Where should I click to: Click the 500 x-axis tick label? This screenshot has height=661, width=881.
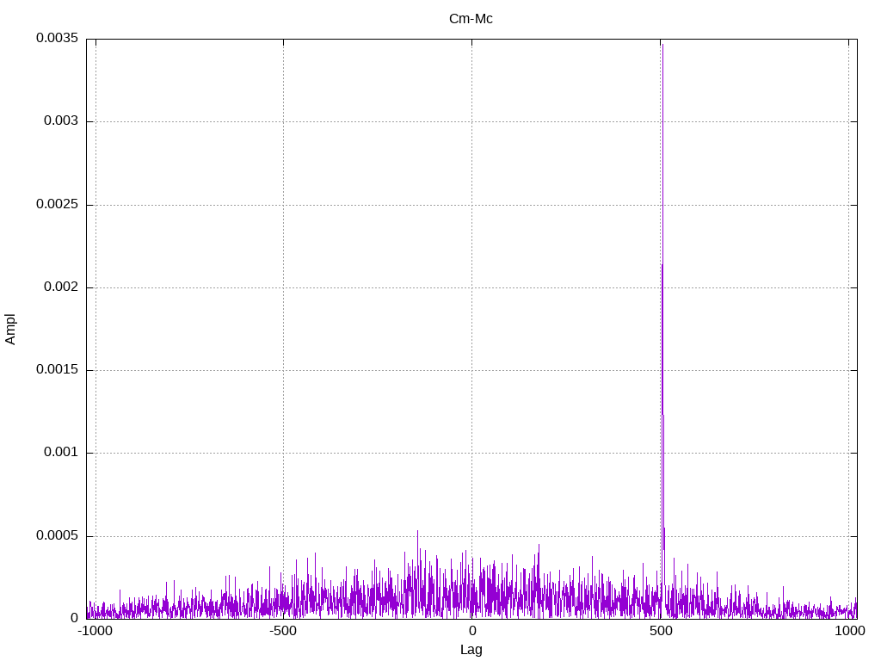tap(661, 631)
